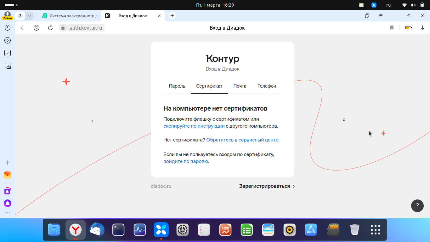
Task: Click the Зарегистрироваться link
Action: click(x=267, y=186)
